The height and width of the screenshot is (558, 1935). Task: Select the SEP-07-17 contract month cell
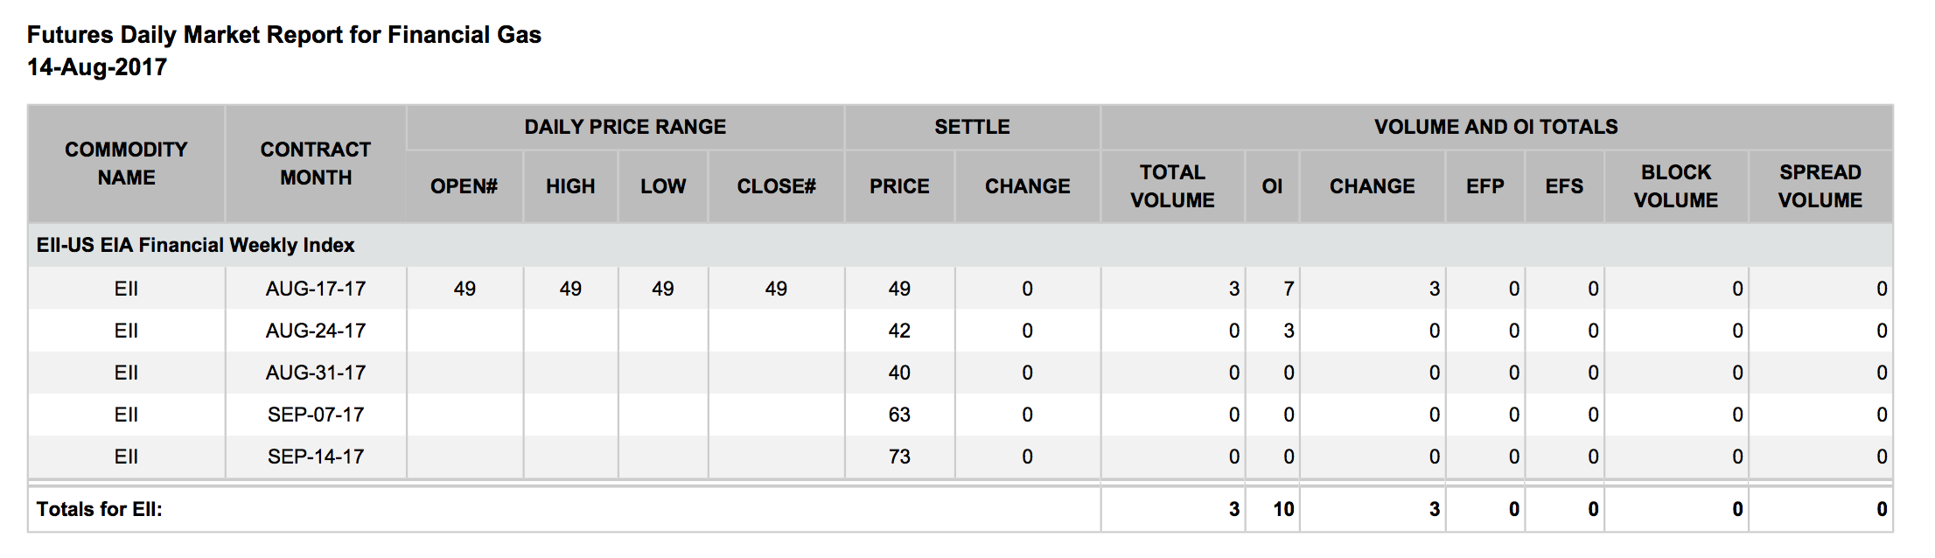pos(316,415)
